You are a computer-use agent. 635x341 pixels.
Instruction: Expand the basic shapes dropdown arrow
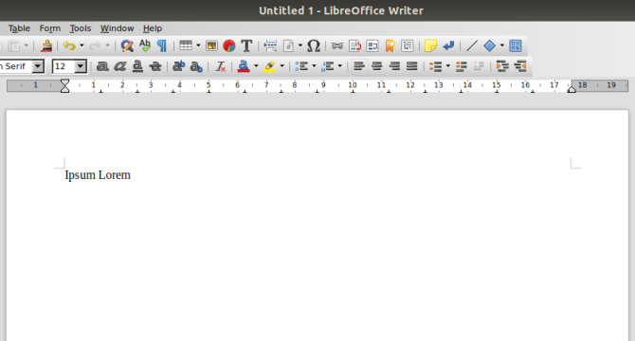502,45
